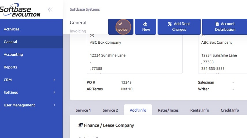Open Account Distribution

coord(225,27)
